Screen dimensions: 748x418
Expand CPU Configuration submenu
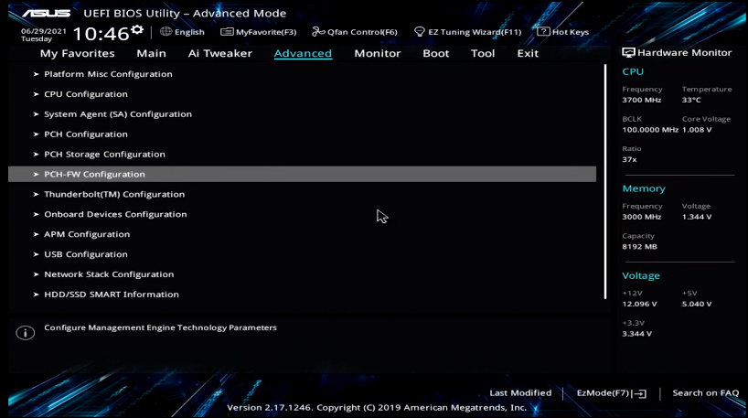[x=86, y=94]
